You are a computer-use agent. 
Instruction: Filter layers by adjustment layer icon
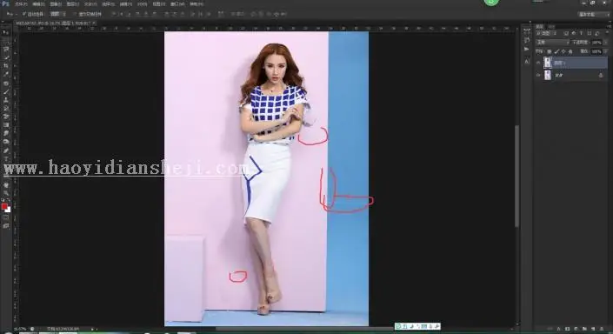(574, 34)
